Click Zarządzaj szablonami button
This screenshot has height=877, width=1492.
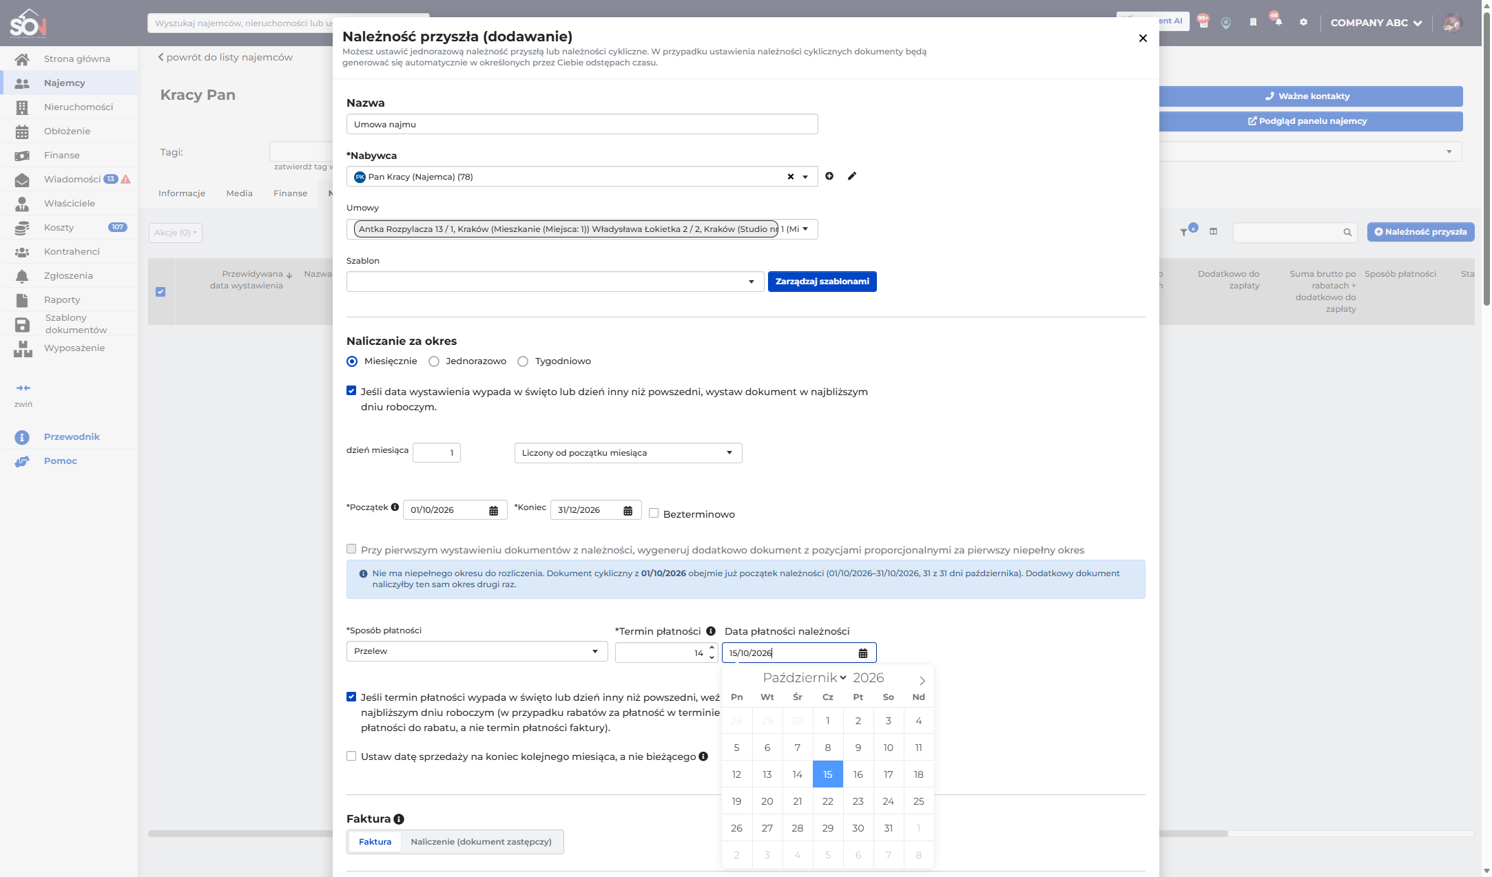click(x=822, y=282)
